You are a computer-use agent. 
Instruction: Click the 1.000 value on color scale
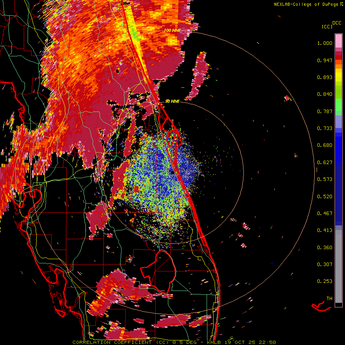(325, 43)
